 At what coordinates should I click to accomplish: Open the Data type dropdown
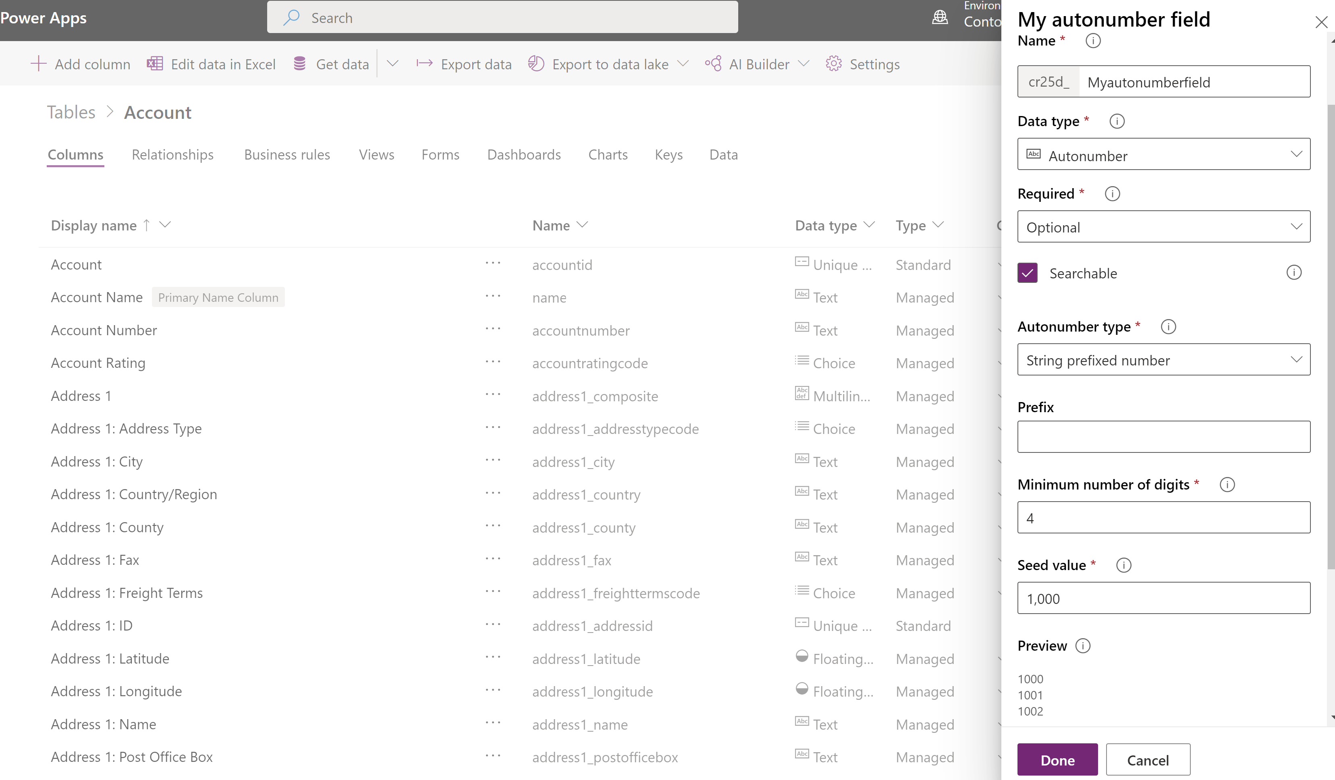point(1164,155)
